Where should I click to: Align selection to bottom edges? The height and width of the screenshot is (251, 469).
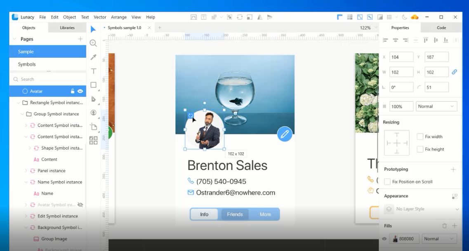[445, 40]
